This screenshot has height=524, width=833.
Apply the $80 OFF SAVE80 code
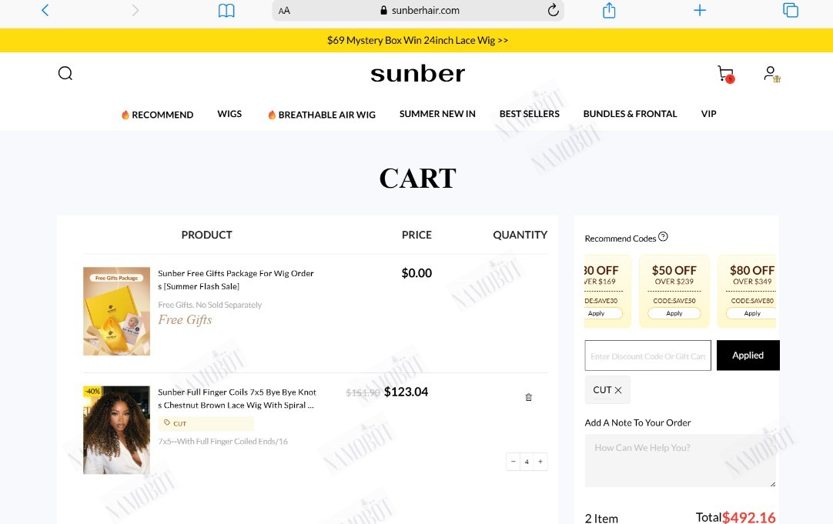[x=751, y=313]
